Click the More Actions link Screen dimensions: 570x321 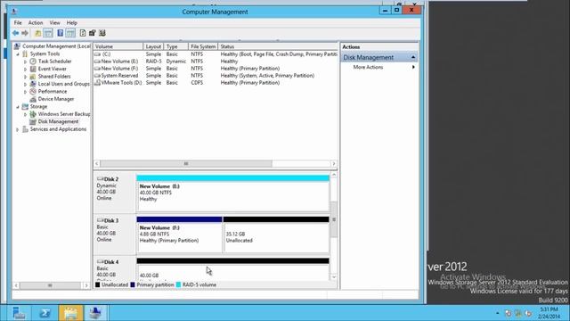point(368,67)
